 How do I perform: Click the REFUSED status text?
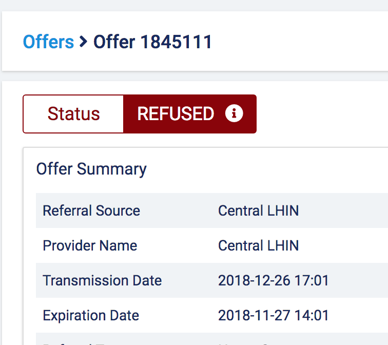tap(176, 114)
